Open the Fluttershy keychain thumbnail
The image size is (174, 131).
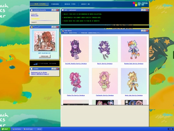[105, 81]
